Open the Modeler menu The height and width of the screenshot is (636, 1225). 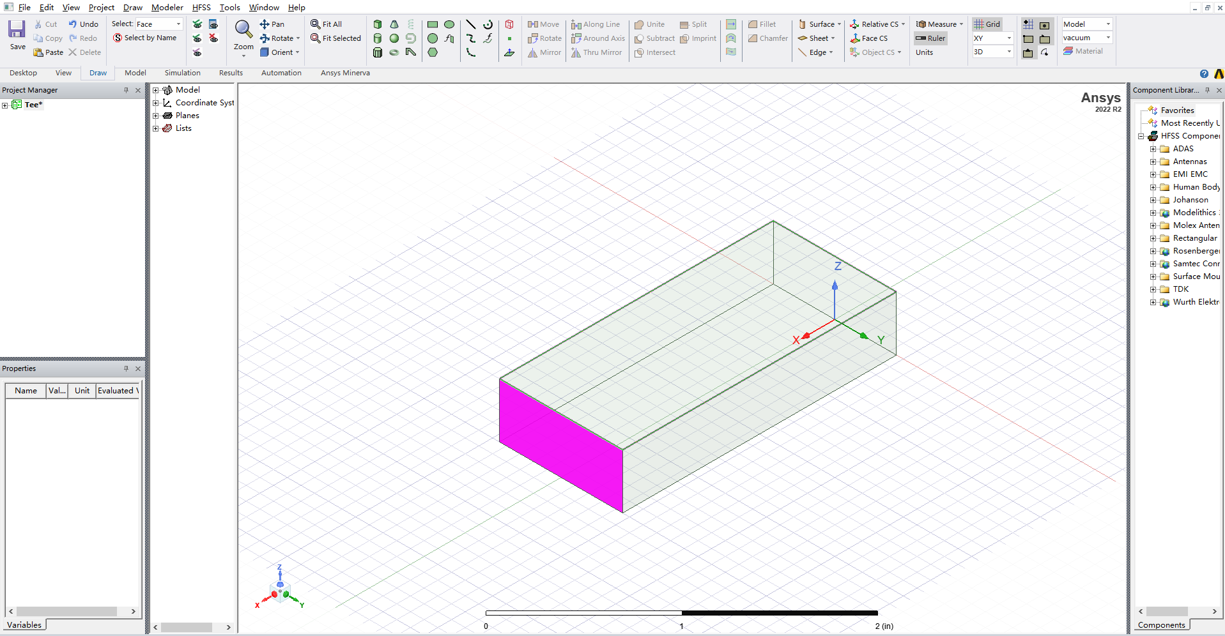tap(167, 8)
